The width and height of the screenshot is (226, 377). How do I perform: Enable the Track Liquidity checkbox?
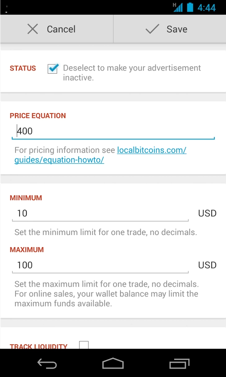click(84, 345)
